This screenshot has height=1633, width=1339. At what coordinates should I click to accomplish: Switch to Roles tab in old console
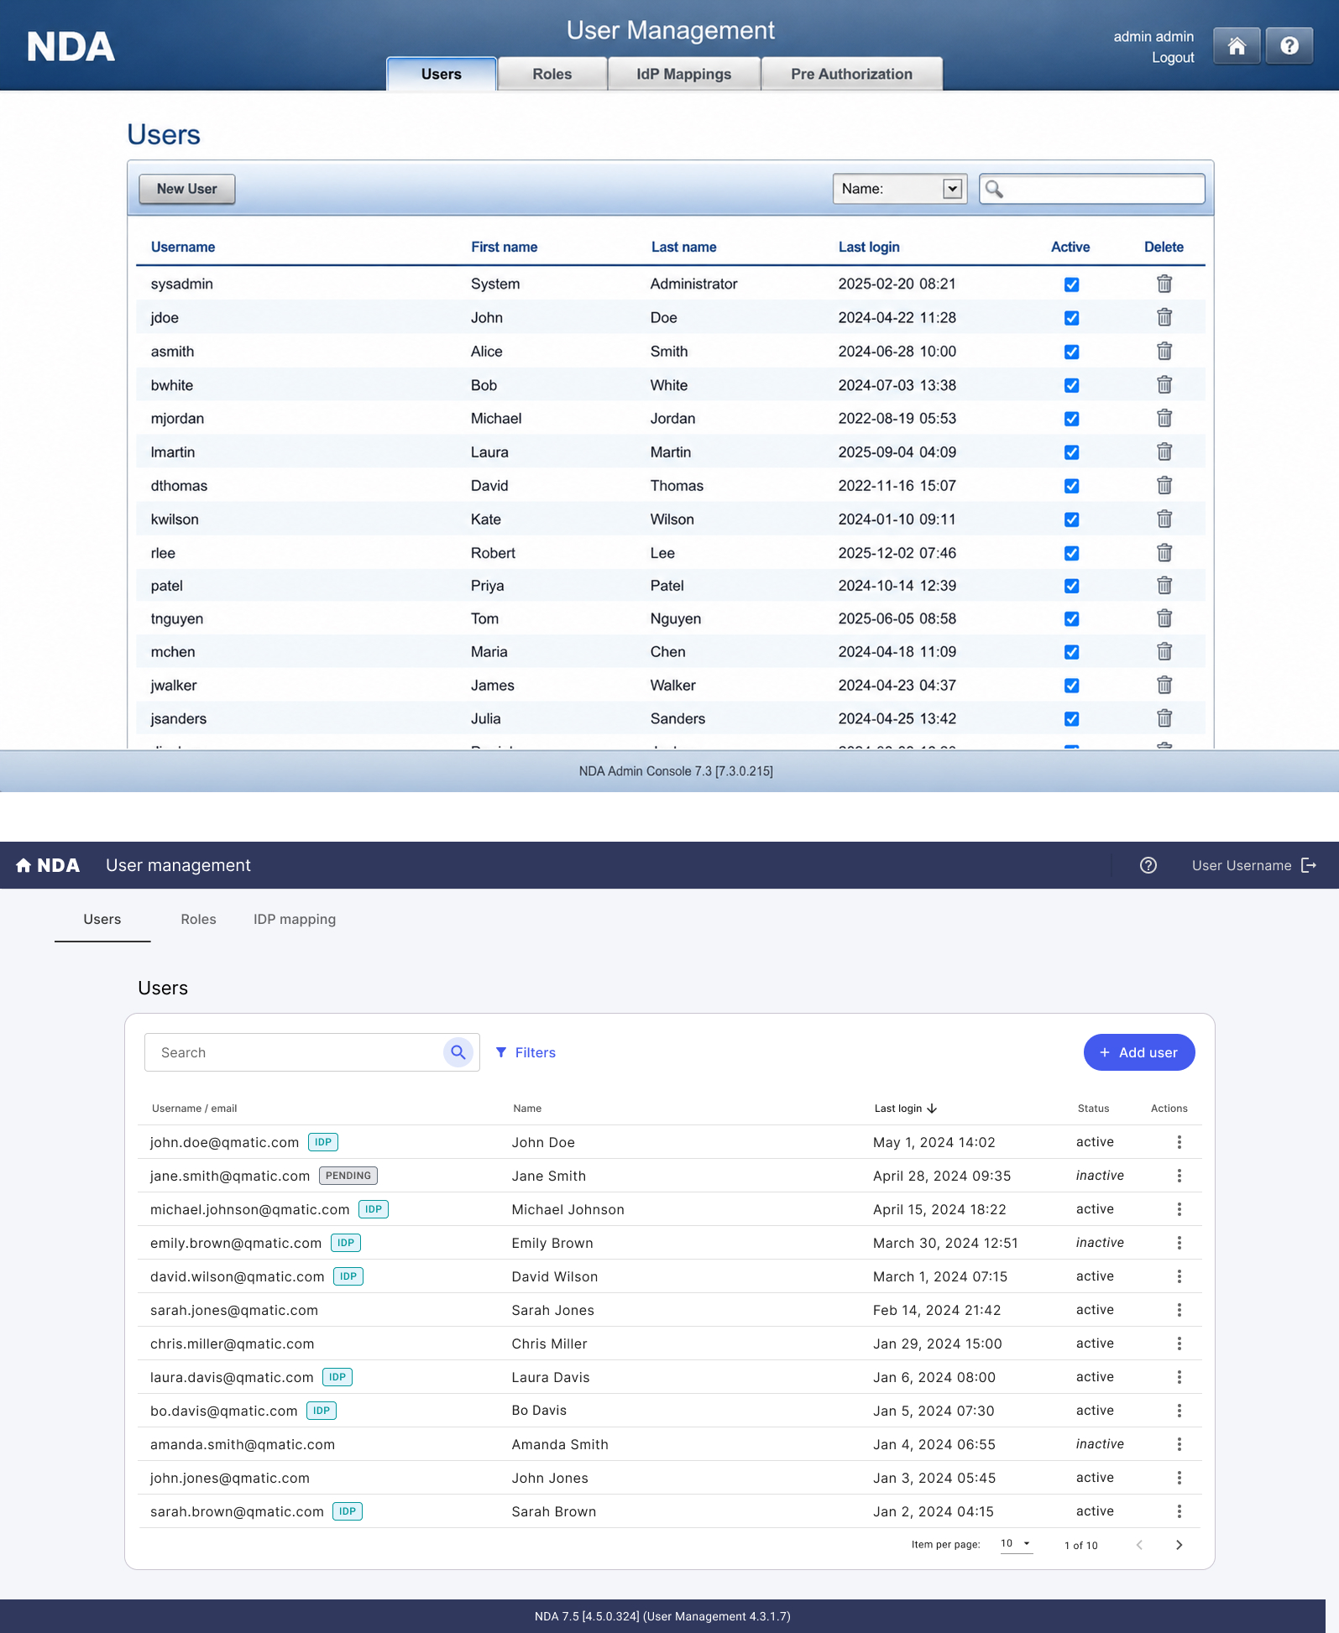552,74
